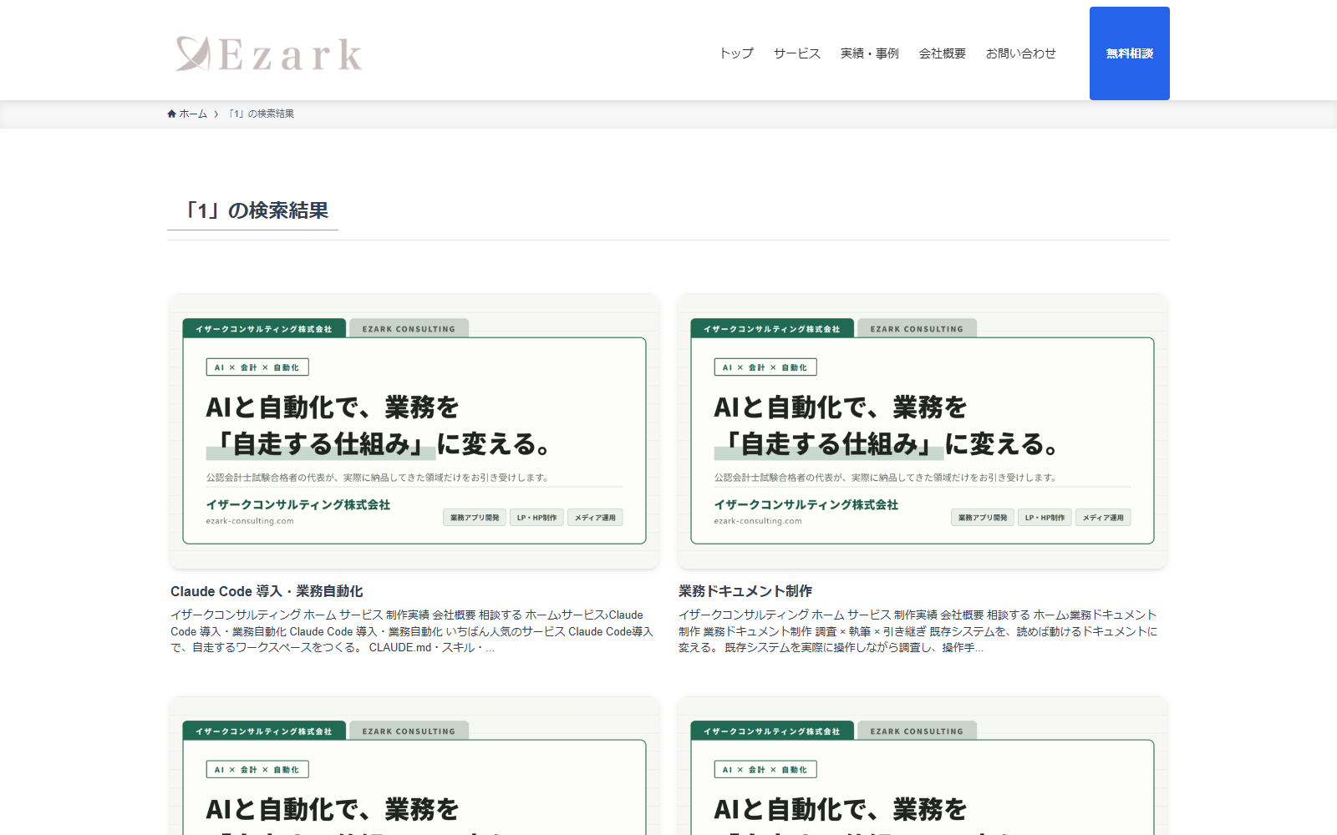Click the 「1」の検索結果 breadcrumb text
Screen dimensions: 1337x835
pyautogui.click(x=262, y=114)
